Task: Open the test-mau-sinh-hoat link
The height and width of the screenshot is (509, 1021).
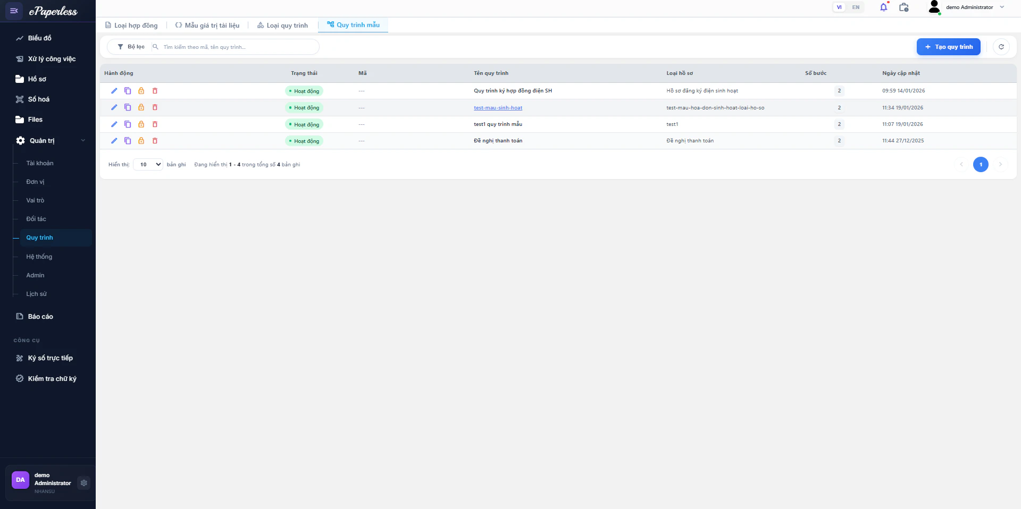Action: tap(498, 108)
